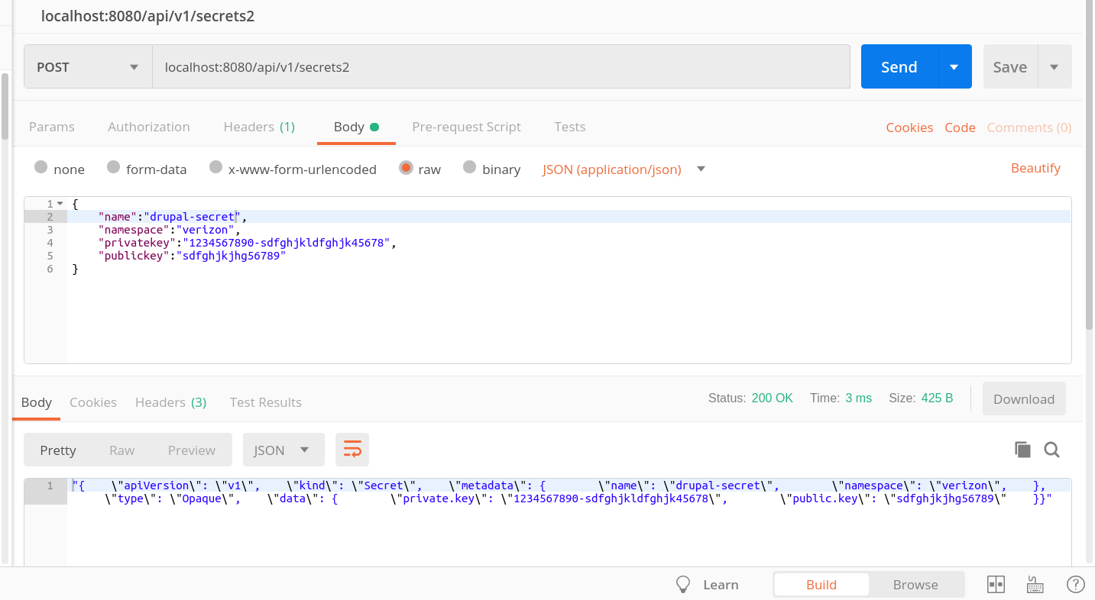Toggle line wrapping in the response viewer

coord(352,450)
